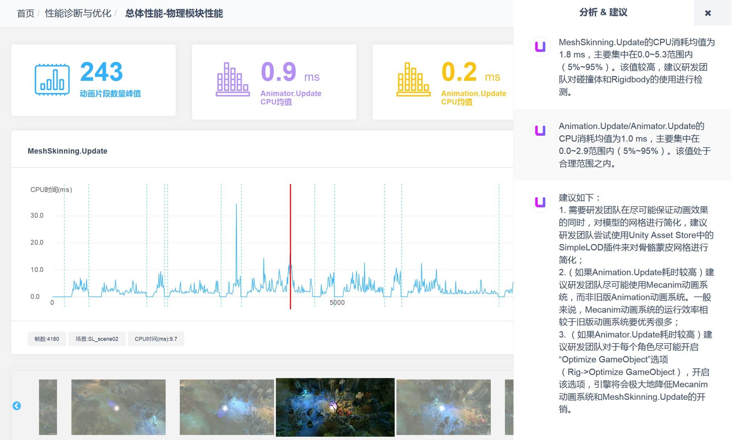Open the thumbnail left of highlighted screenshot
732x440 pixels.
click(x=227, y=407)
